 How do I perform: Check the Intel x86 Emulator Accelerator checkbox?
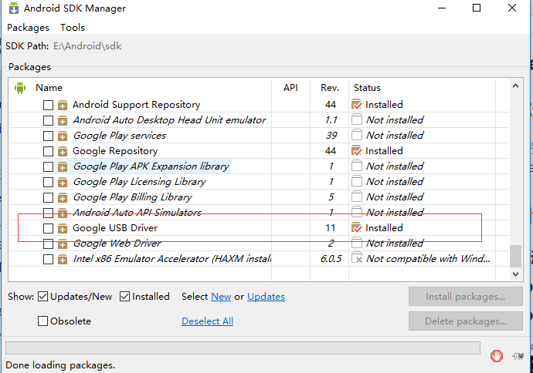point(48,260)
